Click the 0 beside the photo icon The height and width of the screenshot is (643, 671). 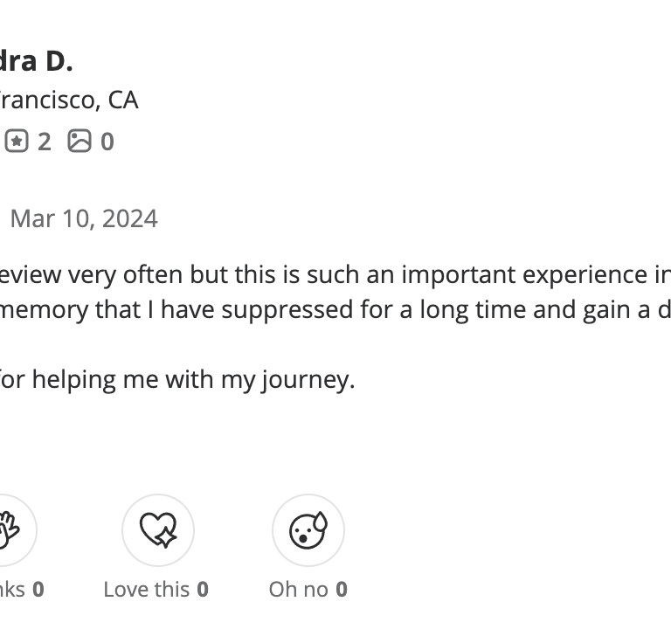point(107,142)
